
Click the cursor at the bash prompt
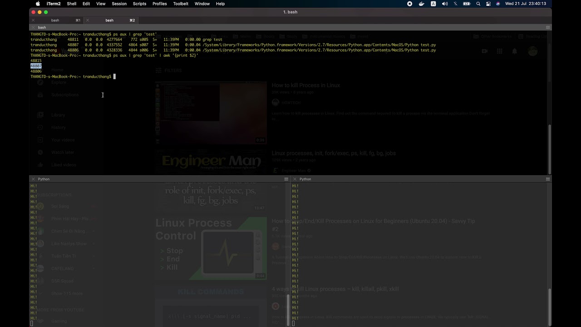pyautogui.click(x=114, y=77)
